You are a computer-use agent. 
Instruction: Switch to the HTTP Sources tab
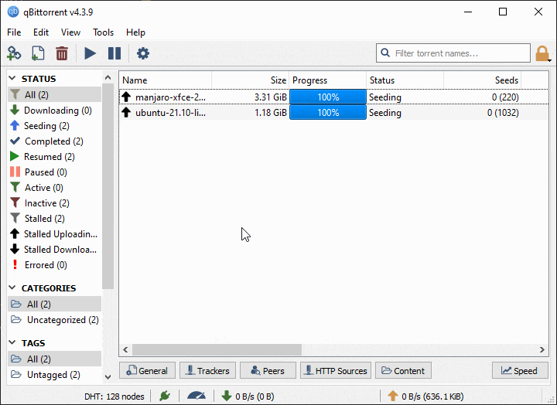336,370
